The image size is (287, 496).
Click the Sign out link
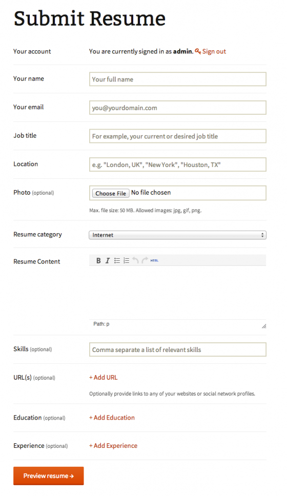(214, 52)
